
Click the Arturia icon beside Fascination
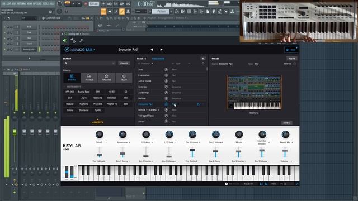coord(166,75)
